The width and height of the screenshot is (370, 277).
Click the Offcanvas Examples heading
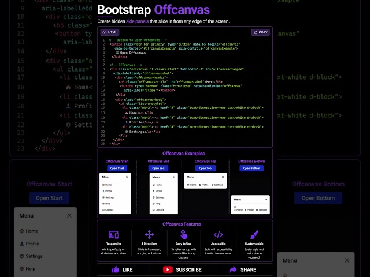click(x=184, y=154)
